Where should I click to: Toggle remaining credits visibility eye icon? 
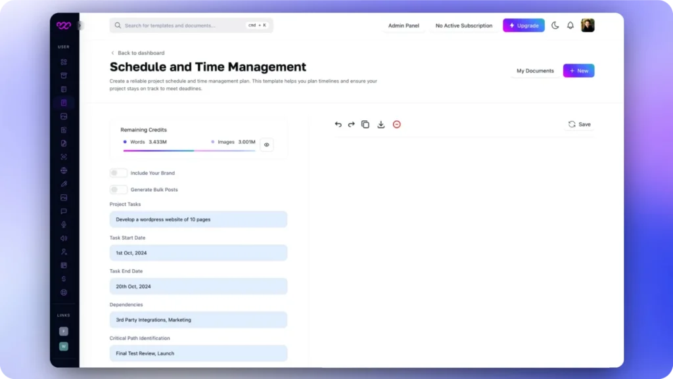[267, 145]
